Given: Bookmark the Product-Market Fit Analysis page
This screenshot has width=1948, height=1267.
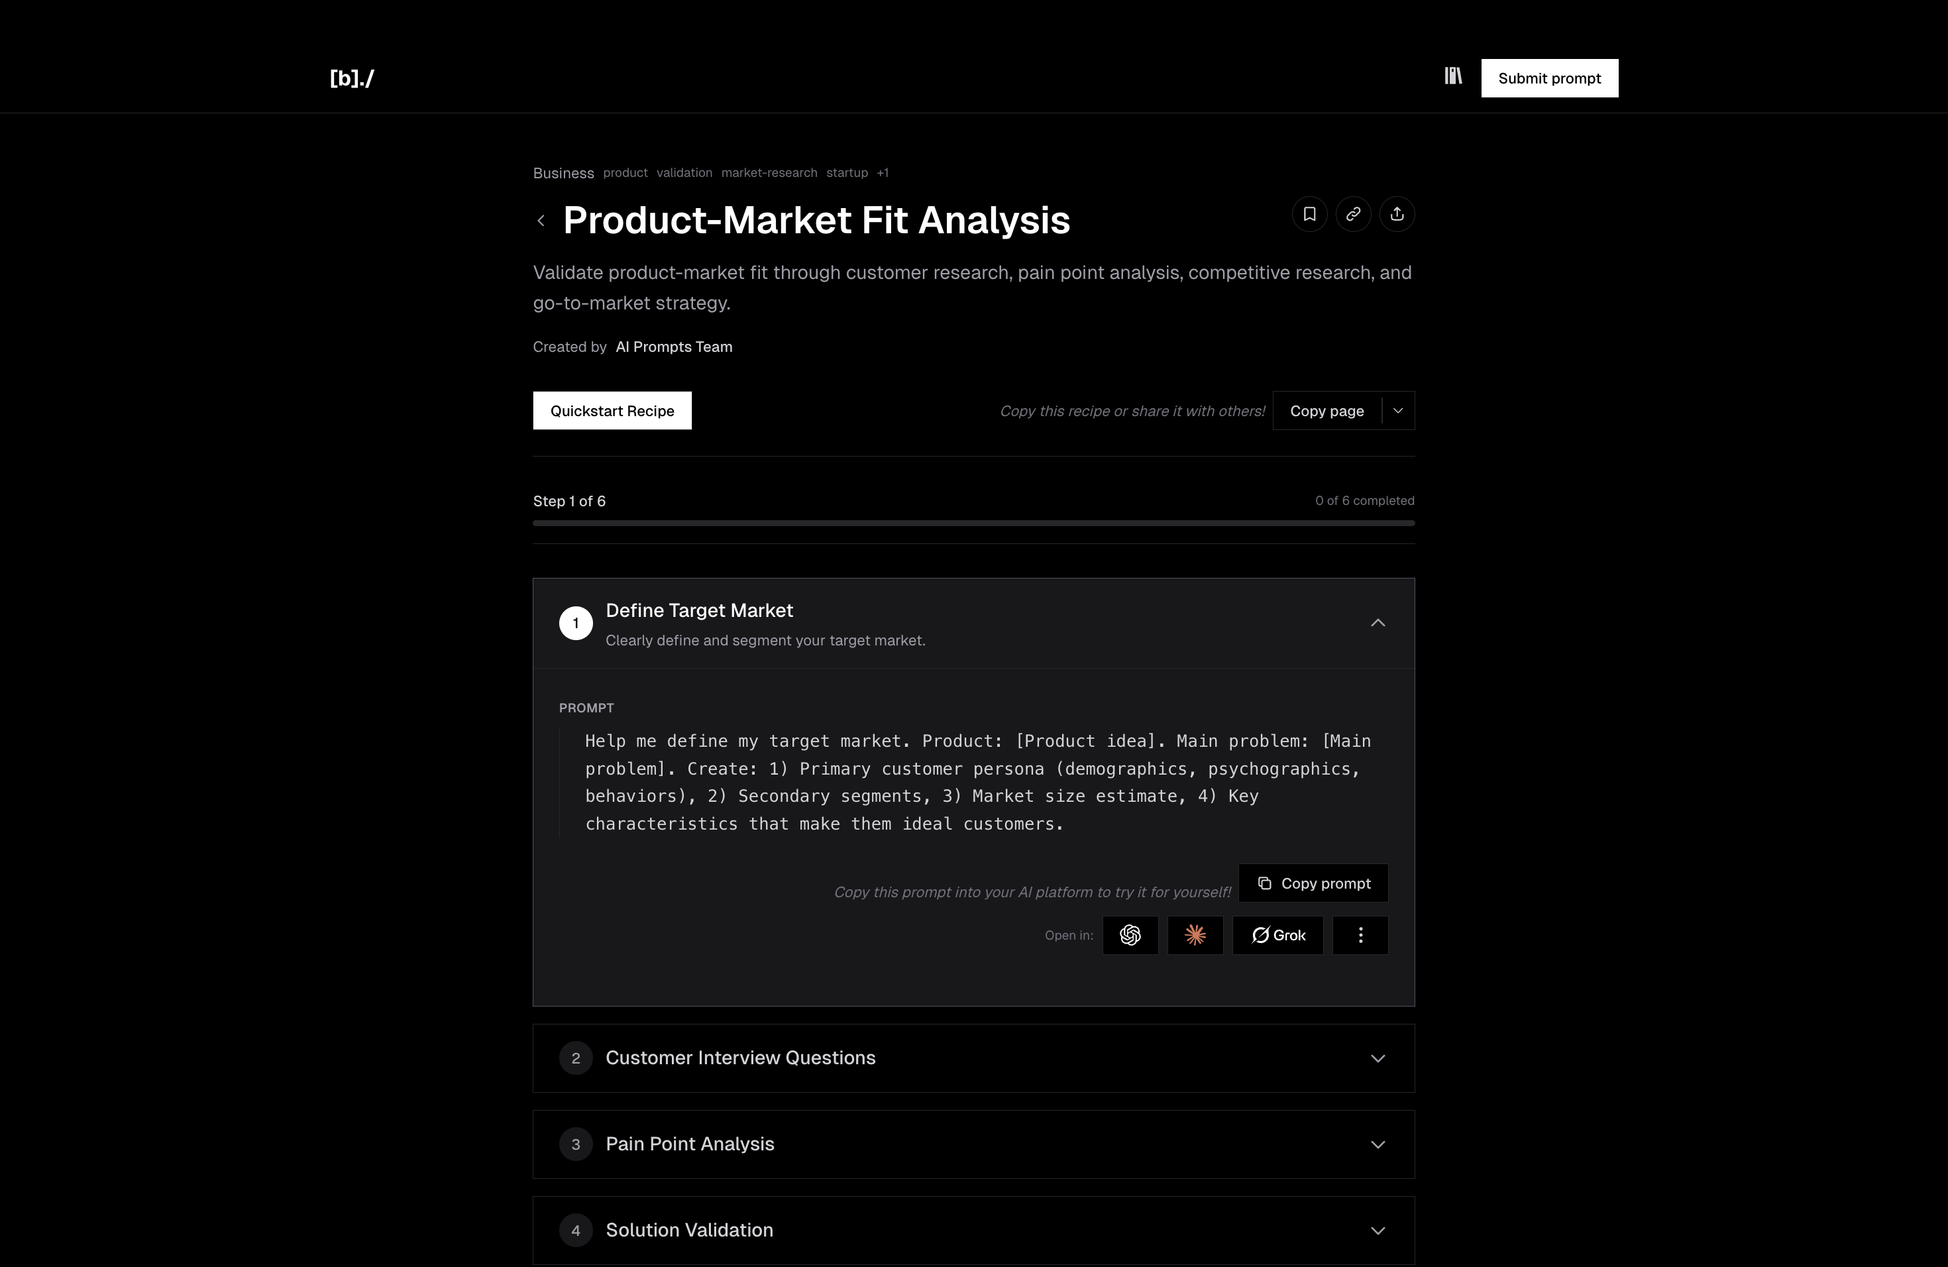Looking at the screenshot, I should (x=1309, y=213).
